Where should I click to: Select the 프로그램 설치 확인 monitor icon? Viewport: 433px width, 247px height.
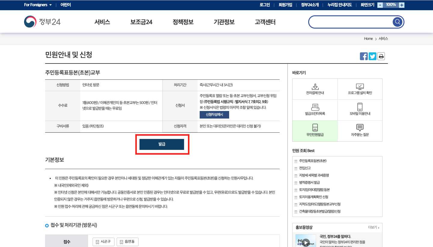click(360, 87)
